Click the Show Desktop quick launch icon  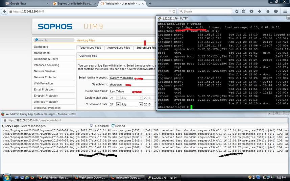click(17, 178)
